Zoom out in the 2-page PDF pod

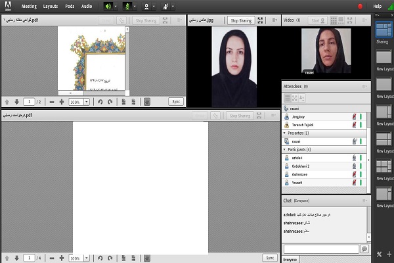[x=52, y=102]
